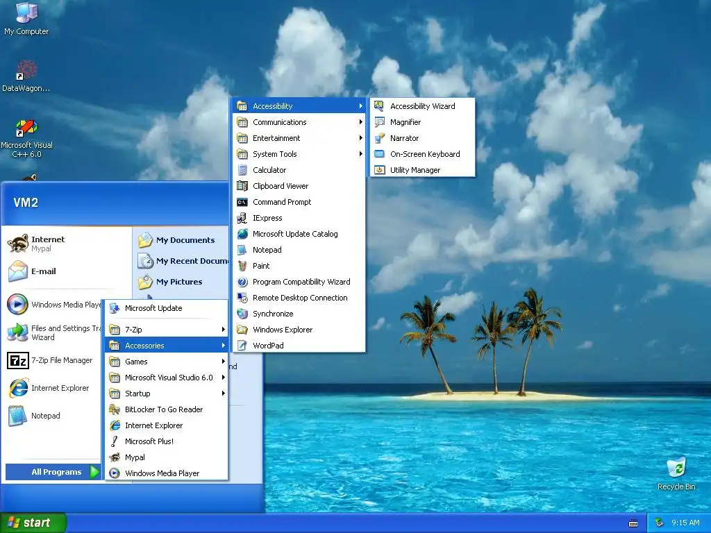711x533 pixels.
Task: Expand the 7-Zip program folder
Action: click(167, 330)
